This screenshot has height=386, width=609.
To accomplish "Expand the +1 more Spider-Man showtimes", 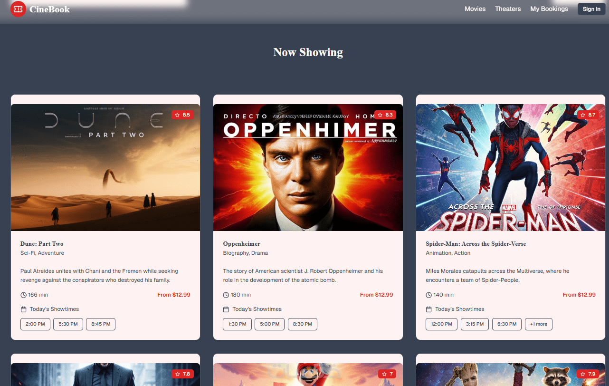I will coord(539,324).
